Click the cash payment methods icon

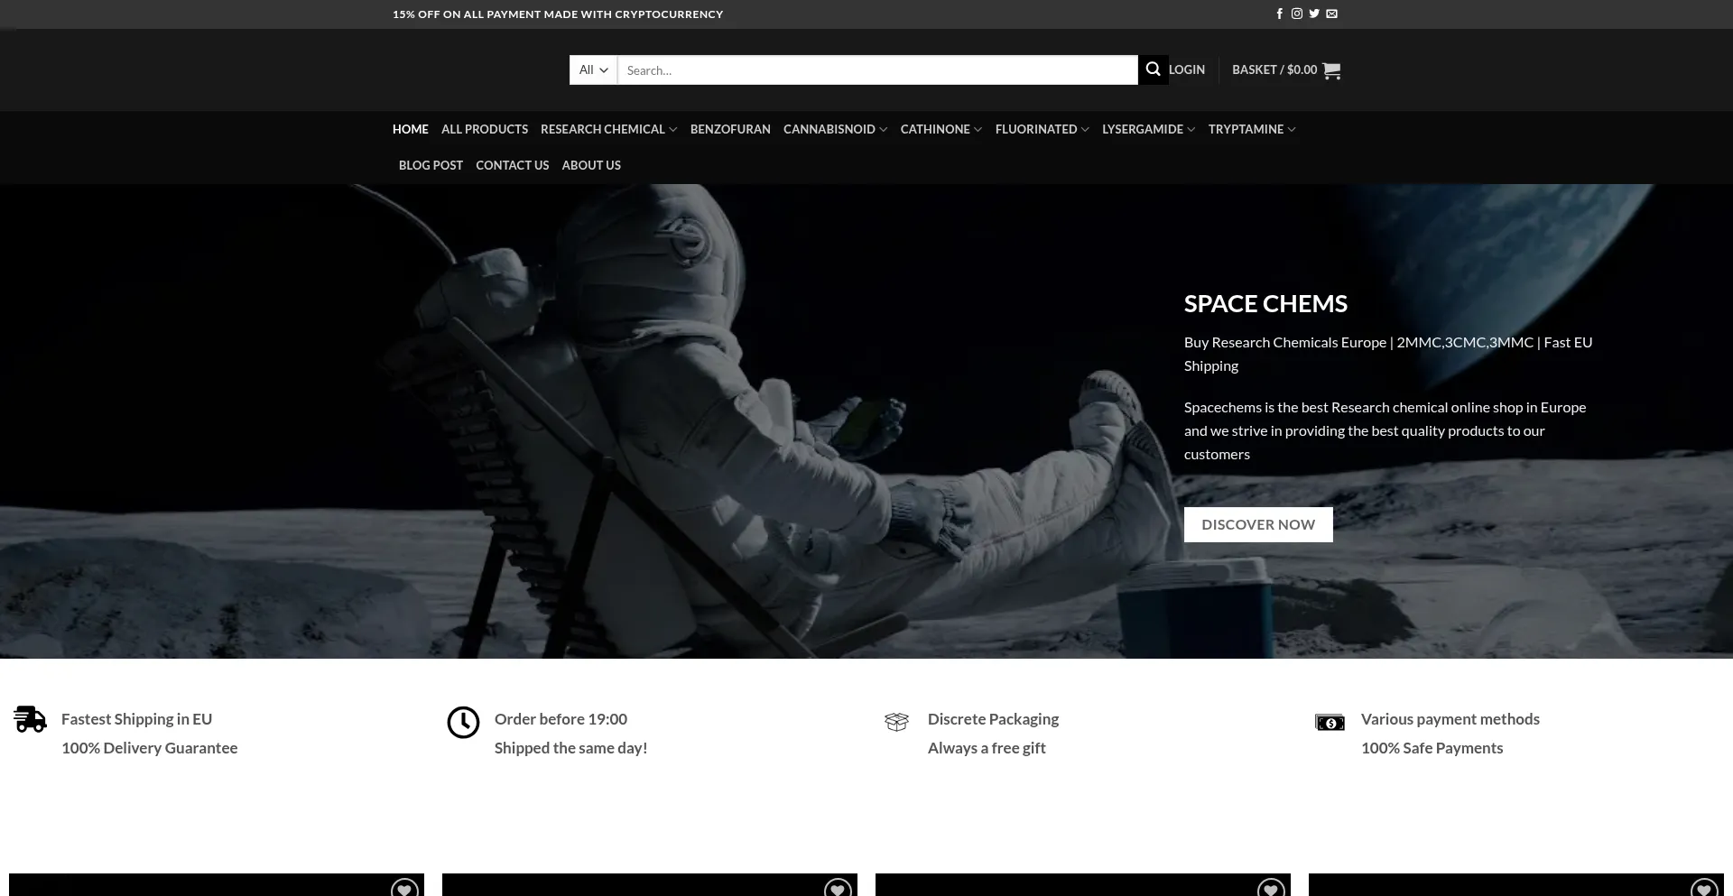1330,722
